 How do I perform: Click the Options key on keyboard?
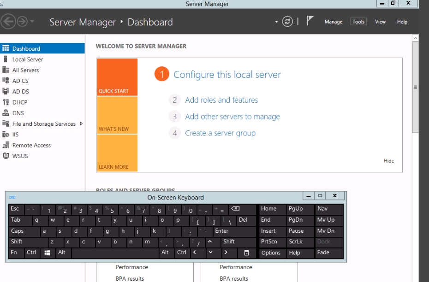(x=273, y=253)
